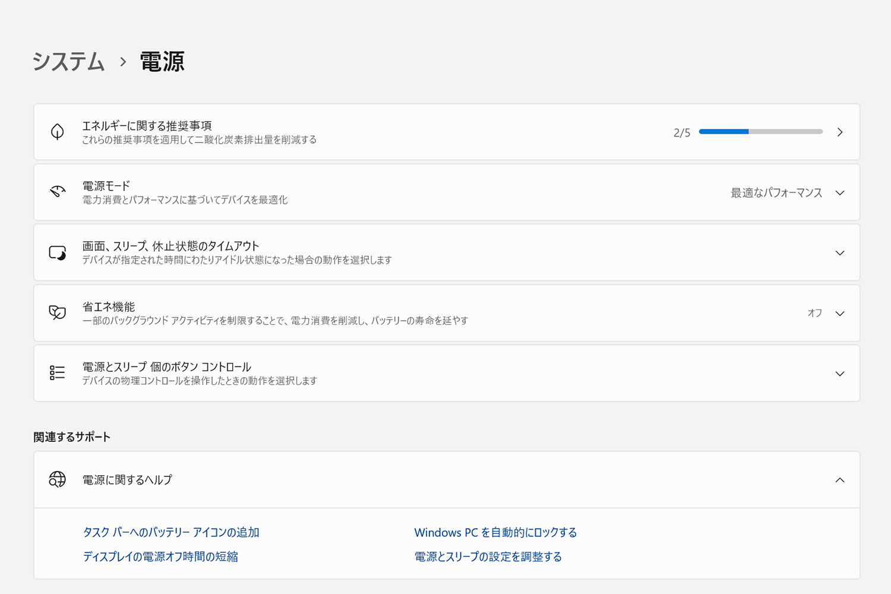Click the 電源 page title heading
Image resolution: width=891 pixels, height=594 pixels.
pos(162,62)
